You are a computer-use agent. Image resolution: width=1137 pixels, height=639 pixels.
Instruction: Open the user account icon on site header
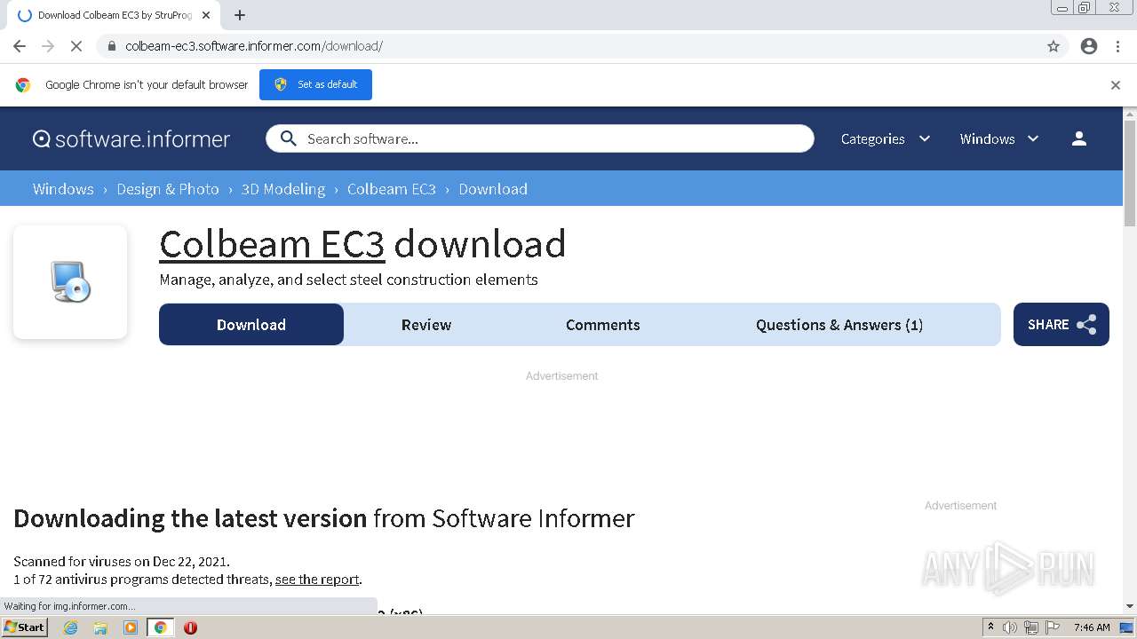[1079, 138]
